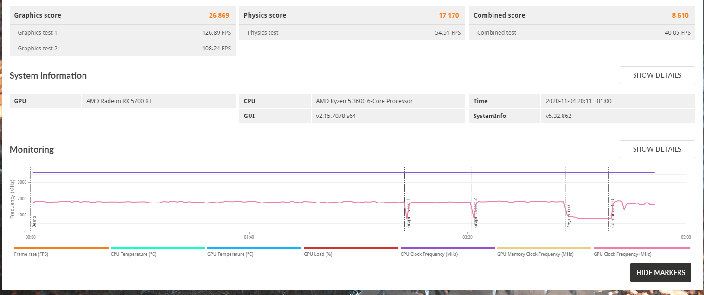
Task: Toggle CPU Temperature legend swatch
Action: tap(158, 248)
